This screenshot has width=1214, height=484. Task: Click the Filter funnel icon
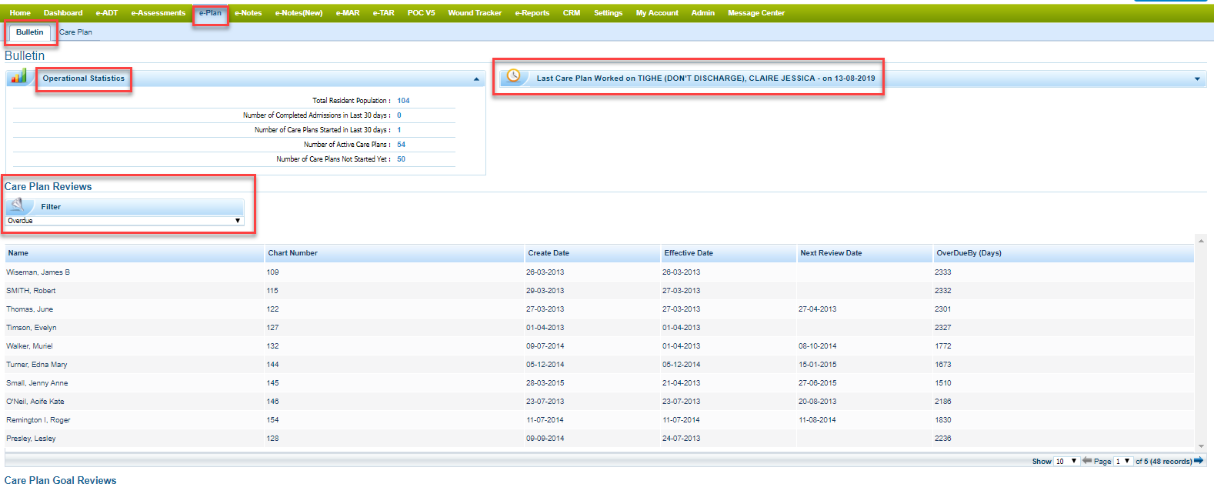18,206
